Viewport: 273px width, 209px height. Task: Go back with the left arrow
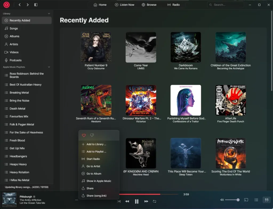tap(20, 5)
